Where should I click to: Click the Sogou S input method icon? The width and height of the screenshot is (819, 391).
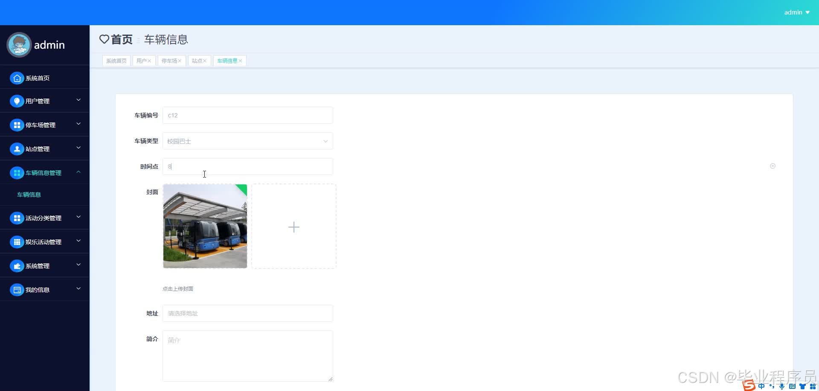(x=749, y=385)
